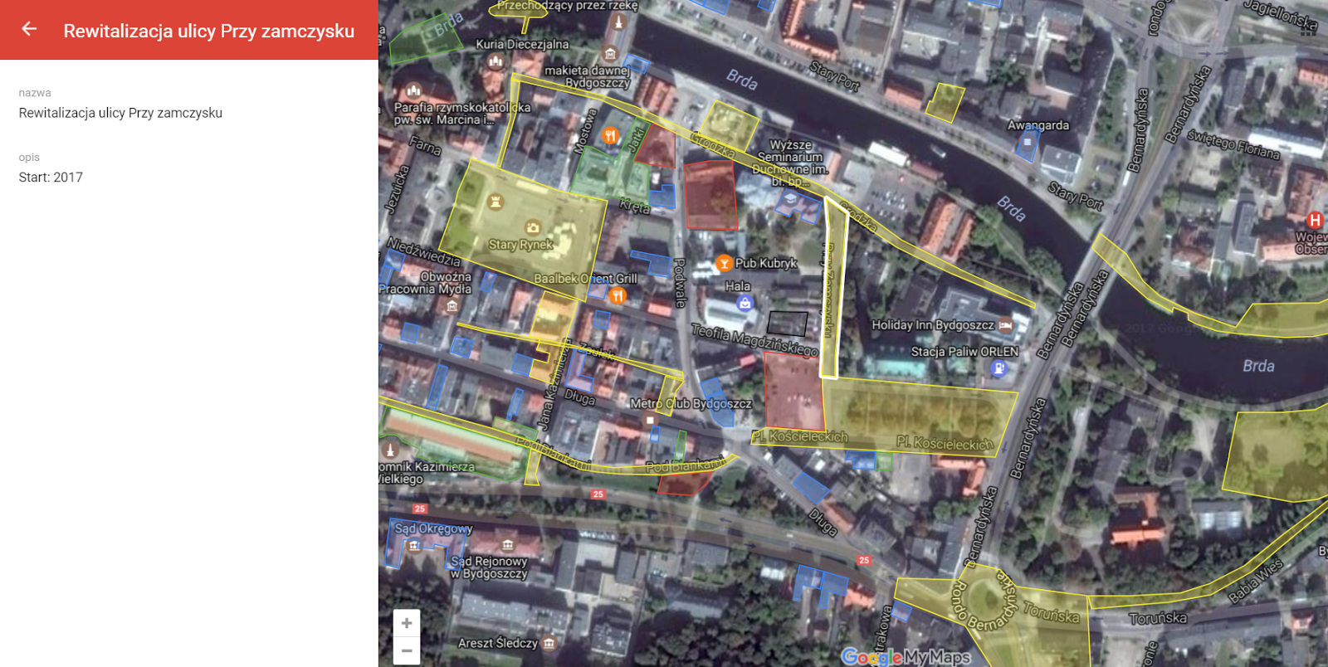Select the Stary Rynek label

pos(520,245)
